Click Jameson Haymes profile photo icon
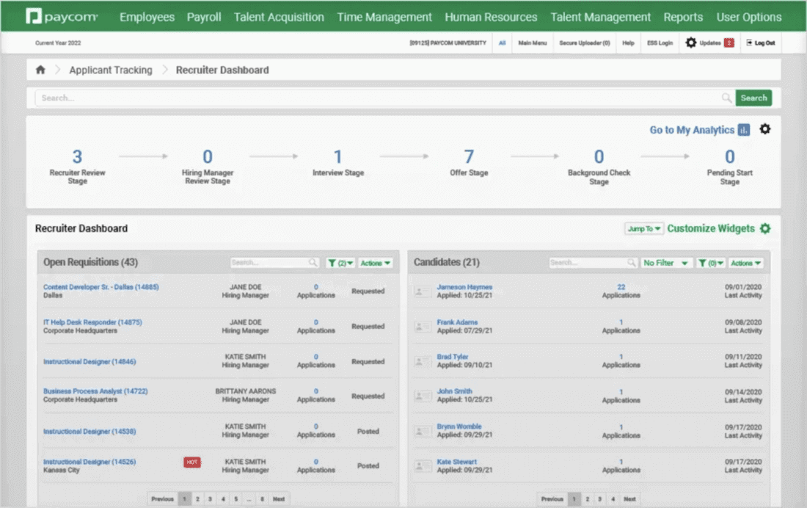 tap(423, 291)
